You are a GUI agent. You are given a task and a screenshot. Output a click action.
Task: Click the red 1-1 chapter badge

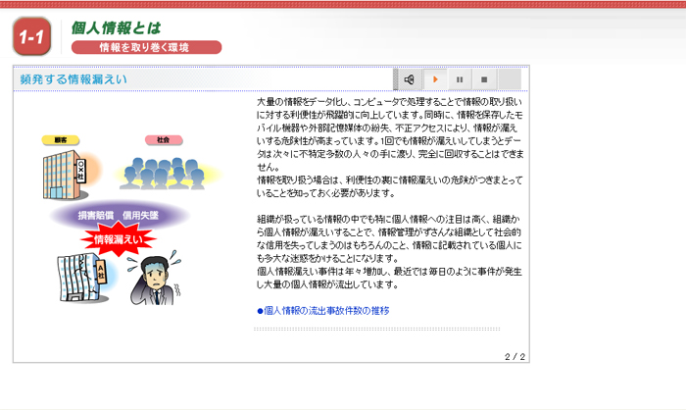[x=31, y=37]
